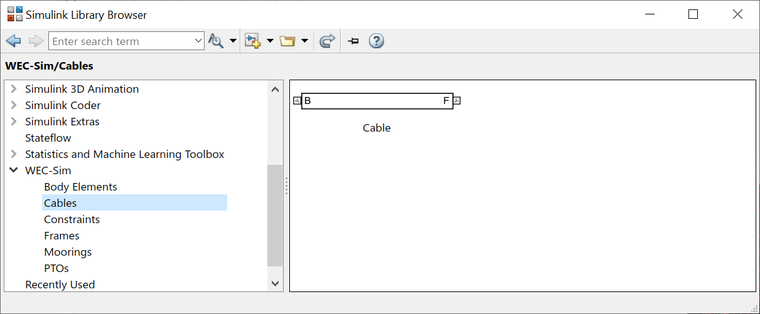
Task: Select Recently Used in tree
Action: [x=60, y=285]
